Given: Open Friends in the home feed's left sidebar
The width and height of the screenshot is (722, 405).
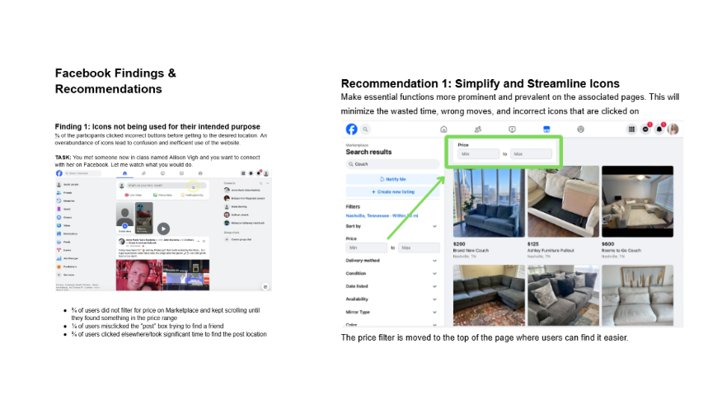Looking at the screenshot, I should pos(64,192).
